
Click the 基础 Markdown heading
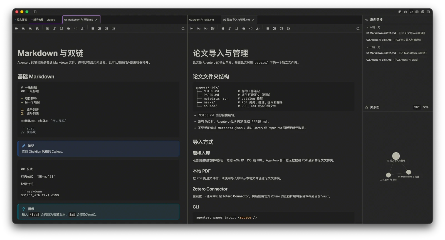coord(36,76)
